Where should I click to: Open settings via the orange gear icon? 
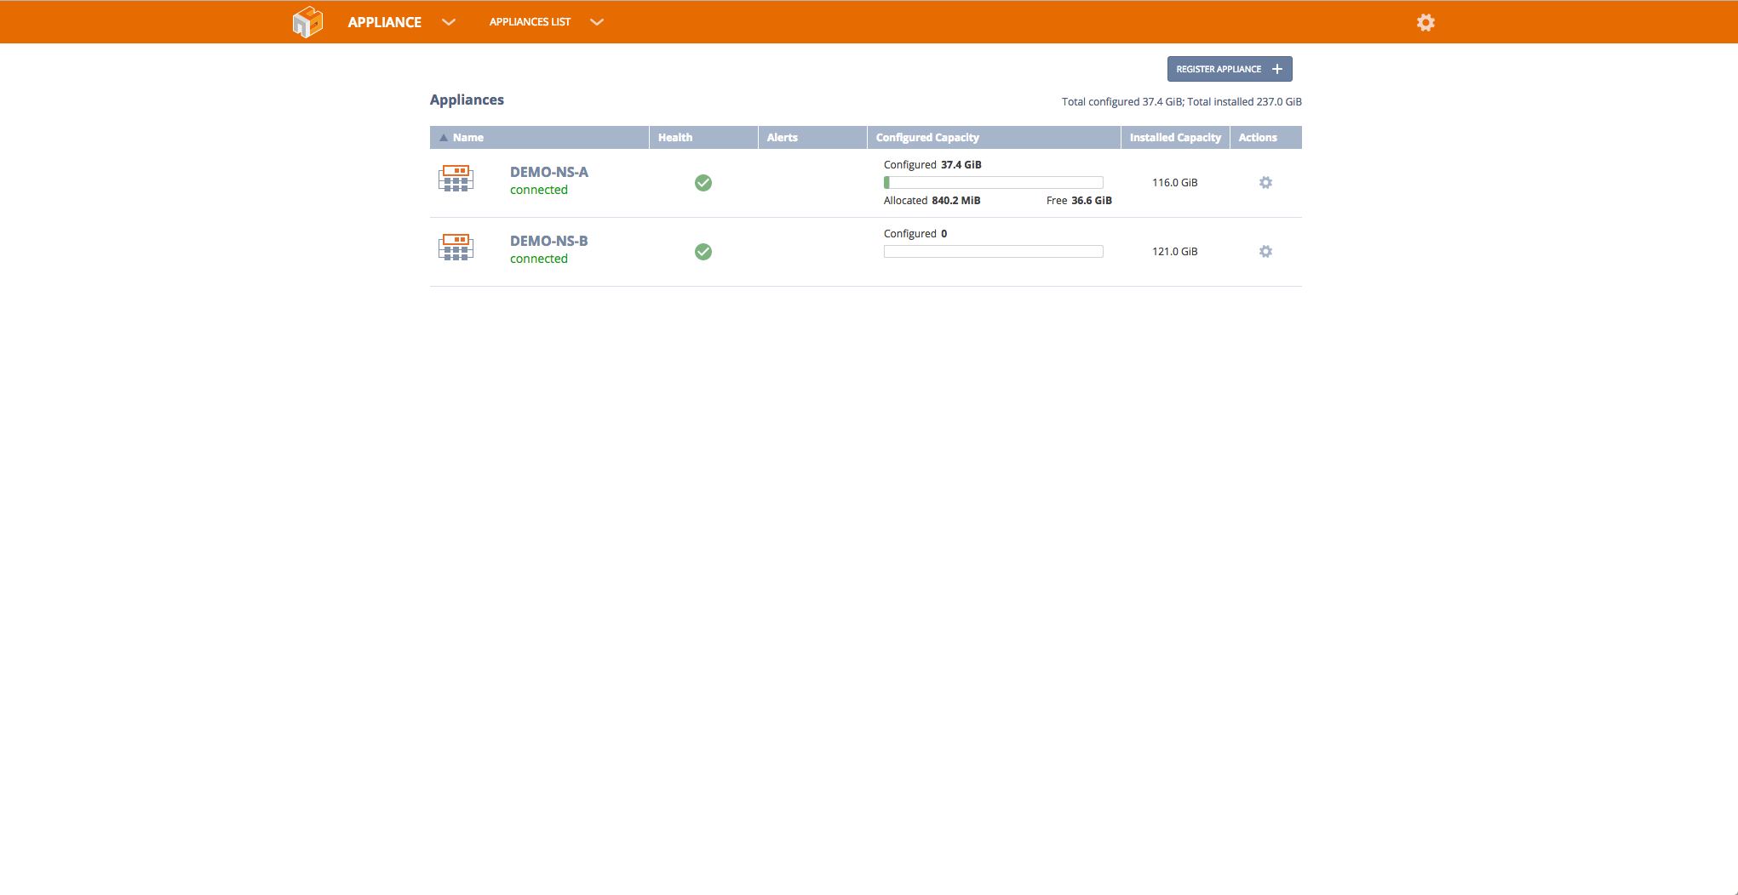click(x=1426, y=22)
